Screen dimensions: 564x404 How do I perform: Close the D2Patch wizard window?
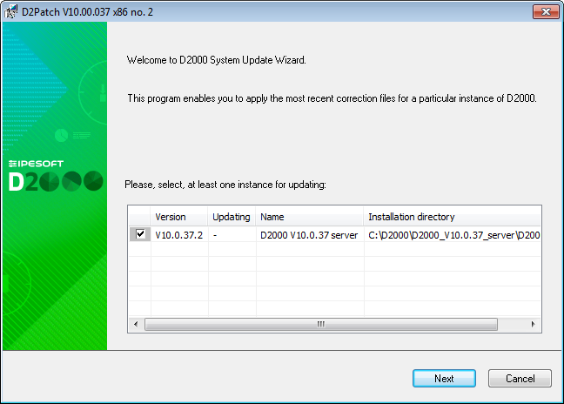point(546,12)
